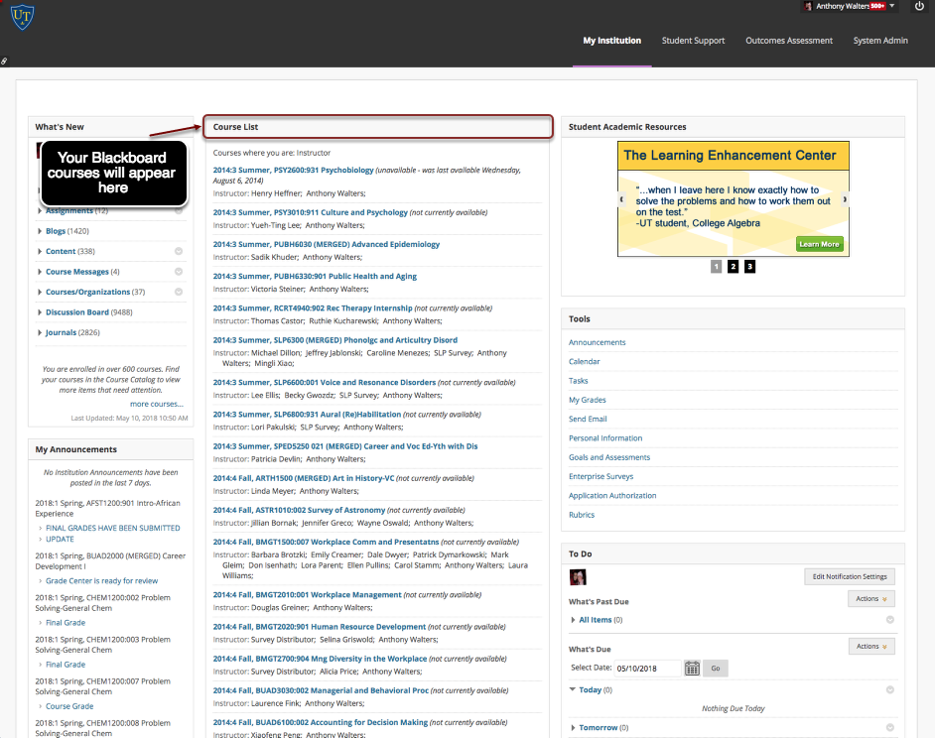Open the My Grades link
This screenshot has height=738, width=935.
587,400
